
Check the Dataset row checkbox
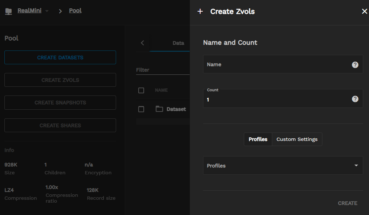141,109
